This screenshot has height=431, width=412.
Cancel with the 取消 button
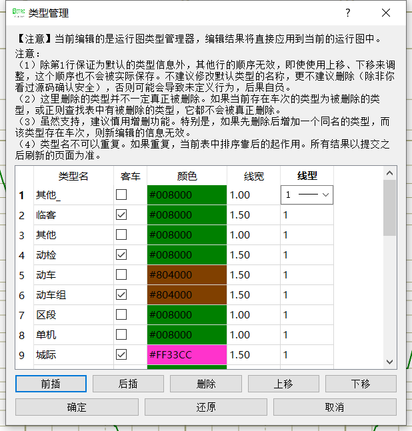click(x=335, y=407)
